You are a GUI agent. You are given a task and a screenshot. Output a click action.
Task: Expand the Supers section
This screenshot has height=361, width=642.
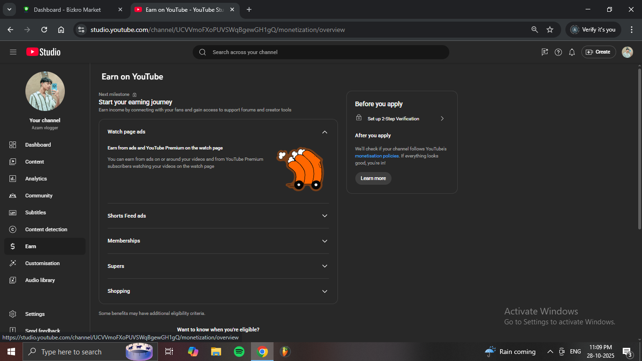tap(324, 266)
